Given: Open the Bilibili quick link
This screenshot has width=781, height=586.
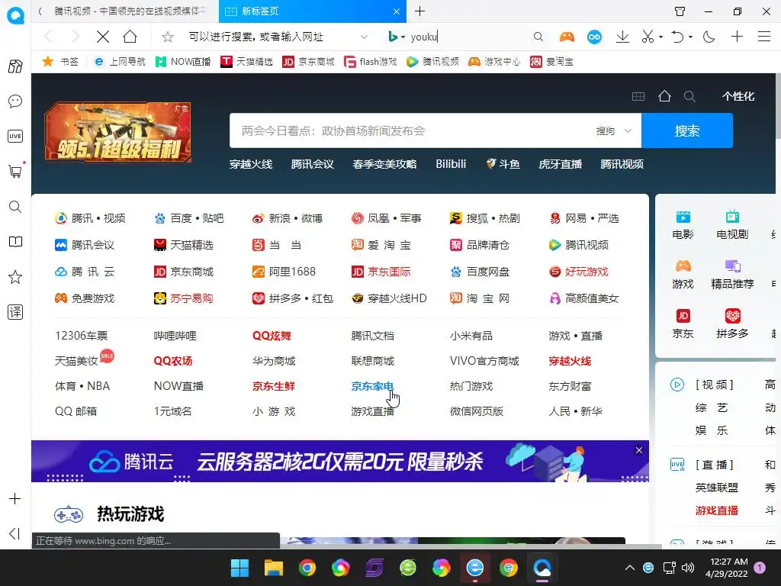Looking at the screenshot, I should click(x=451, y=164).
